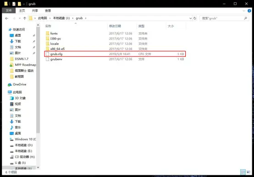Expand the ribbon with the chevron
Viewport: 254px width, 177px height.
click(x=244, y=11)
